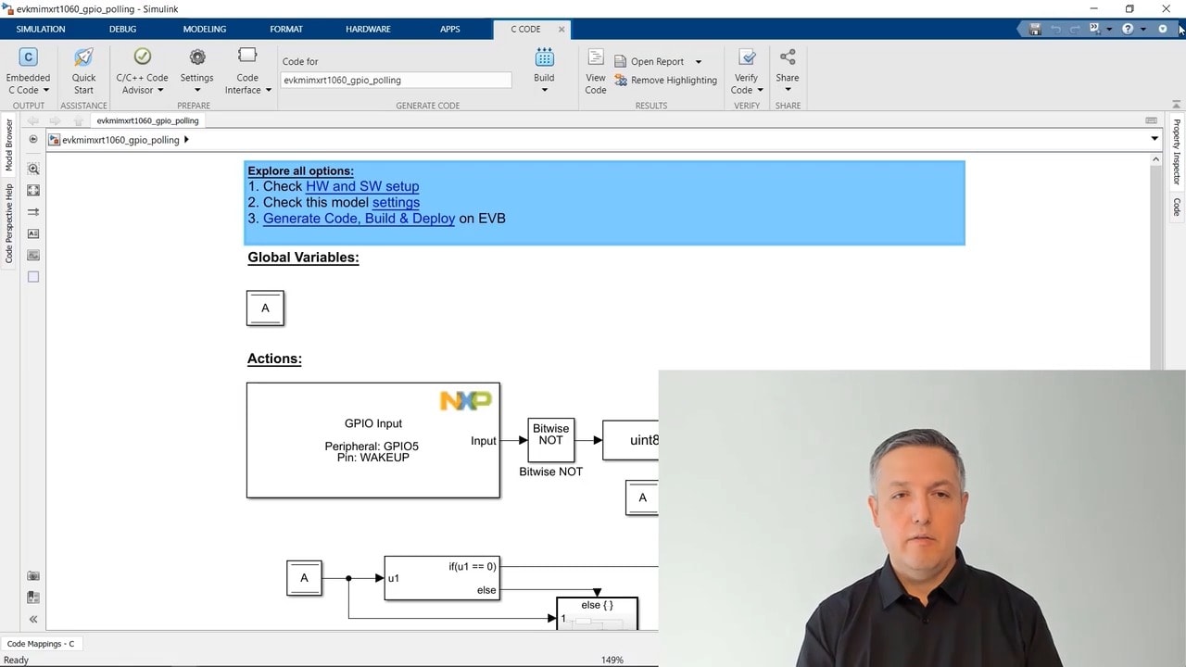This screenshot has width=1186, height=667.
Task: Expand the Share dropdown menu
Action: [788, 90]
